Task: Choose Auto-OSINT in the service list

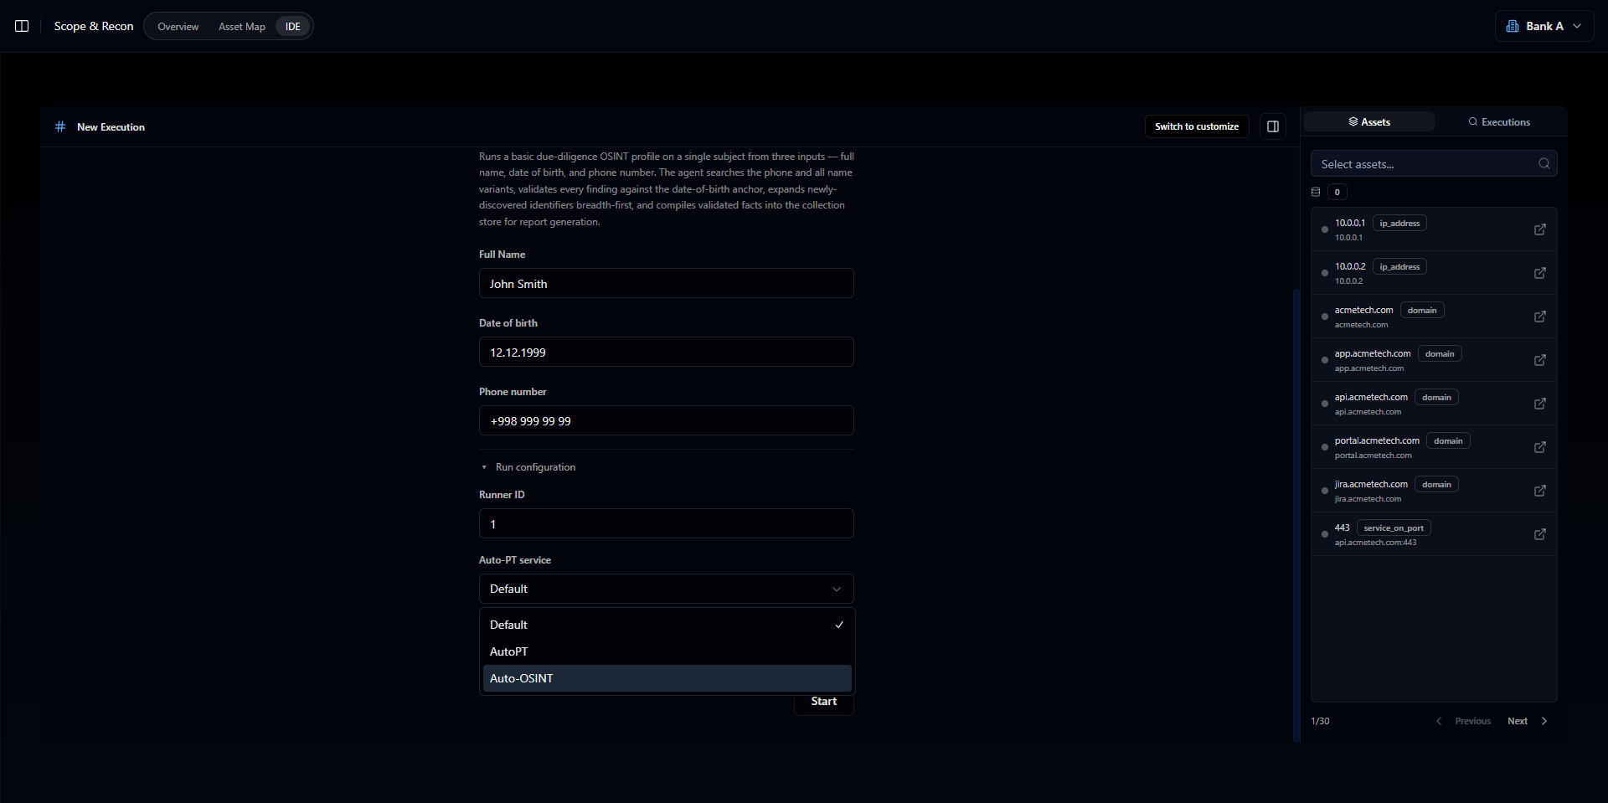Action: pos(667,678)
